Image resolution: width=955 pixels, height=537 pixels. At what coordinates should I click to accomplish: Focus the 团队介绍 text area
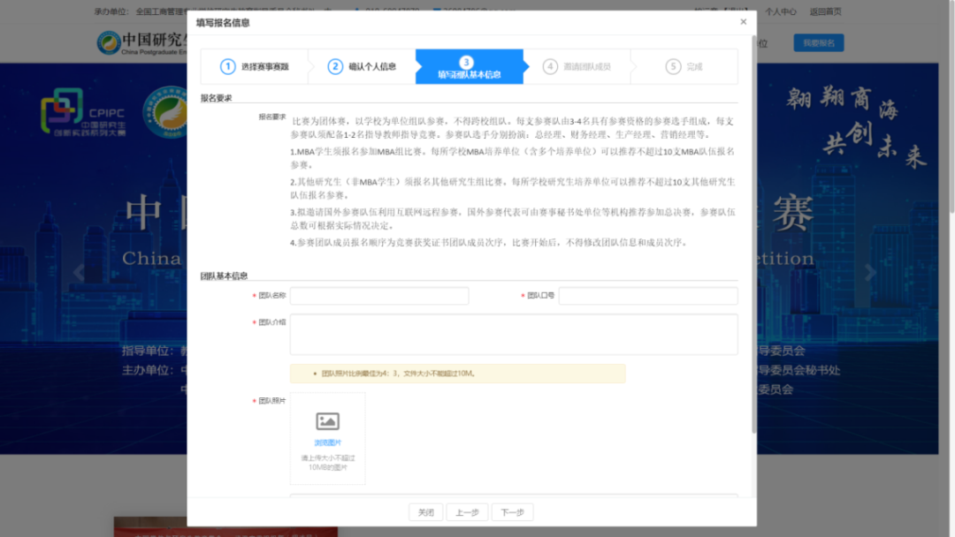[x=513, y=335]
